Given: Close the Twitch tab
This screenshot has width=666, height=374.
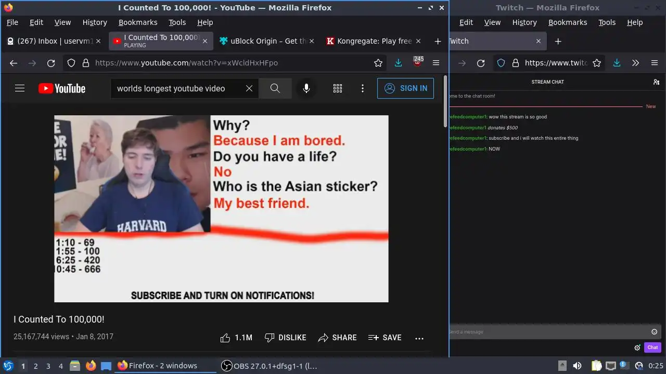Looking at the screenshot, I should click(x=539, y=41).
